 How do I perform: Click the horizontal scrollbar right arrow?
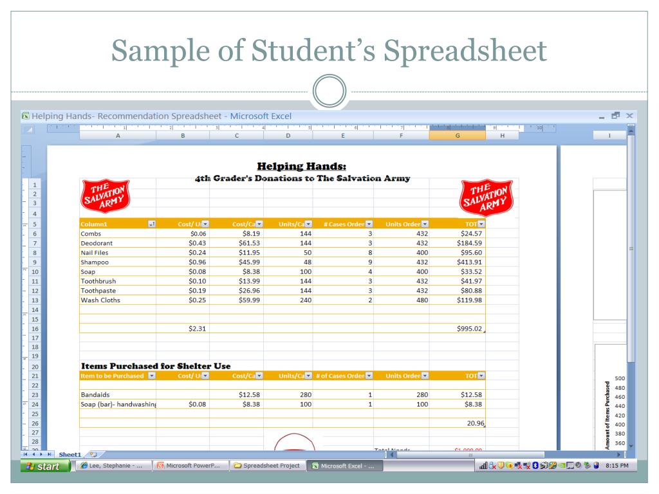pyautogui.click(x=618, y=455)
